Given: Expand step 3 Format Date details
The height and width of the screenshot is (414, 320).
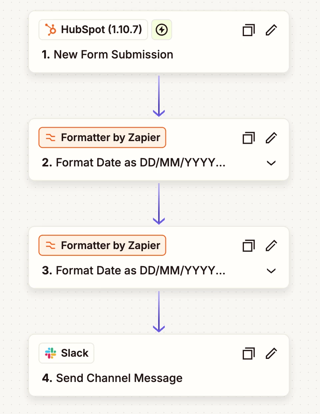Looking at the screenshot, I should [x=271, y=271].
